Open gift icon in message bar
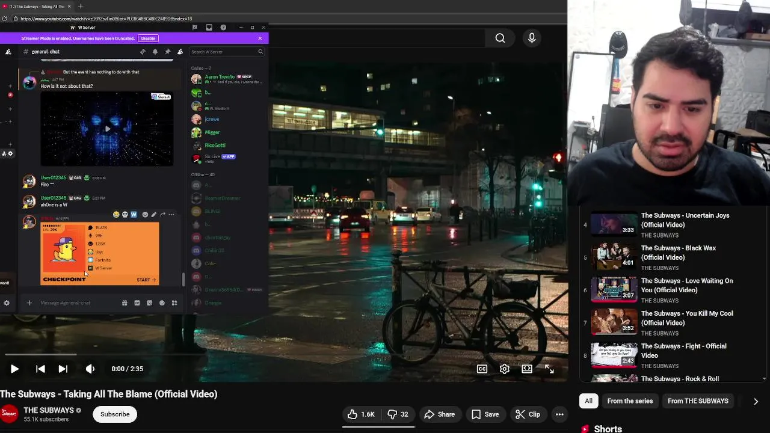 click(x=125, y=303)
